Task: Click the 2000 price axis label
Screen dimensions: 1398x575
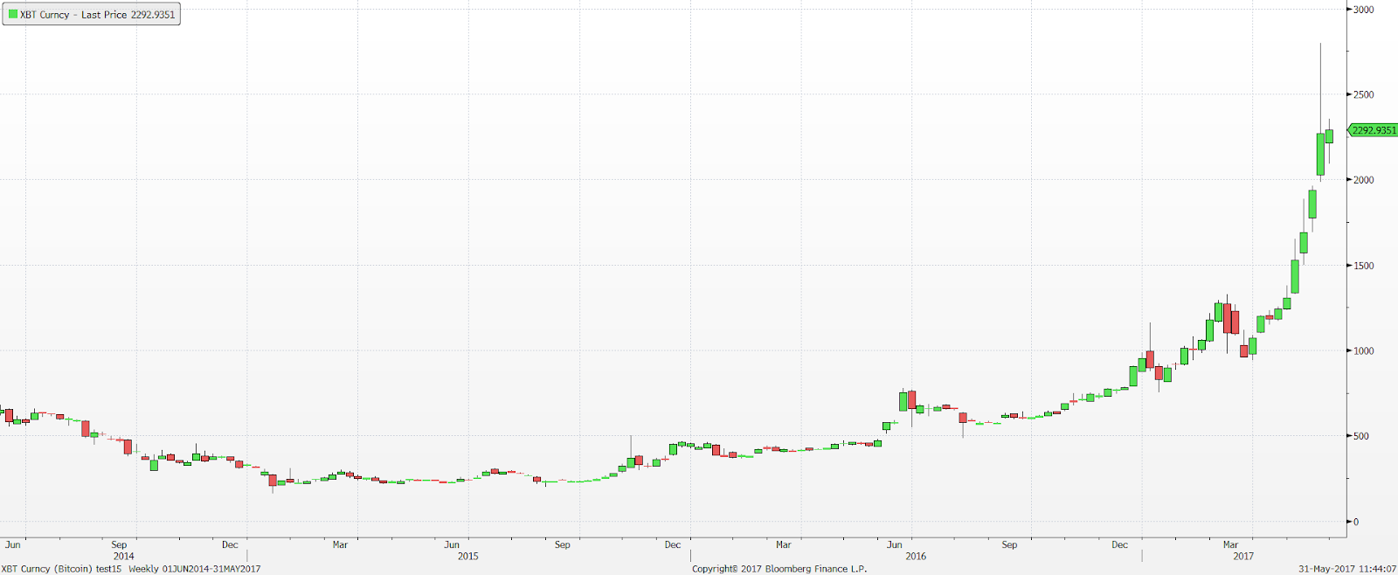Action: 1363,180
